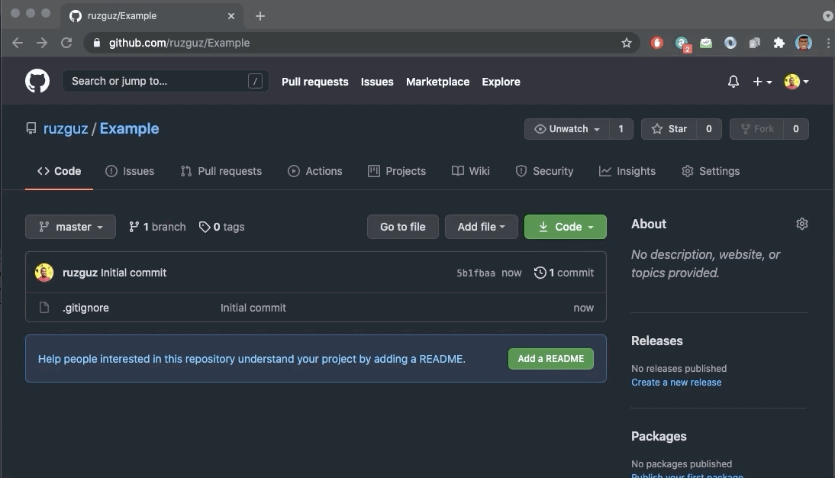Open commit hash 5b1fbaa
This screenshot has width=835, height=478.
point(476,273)
